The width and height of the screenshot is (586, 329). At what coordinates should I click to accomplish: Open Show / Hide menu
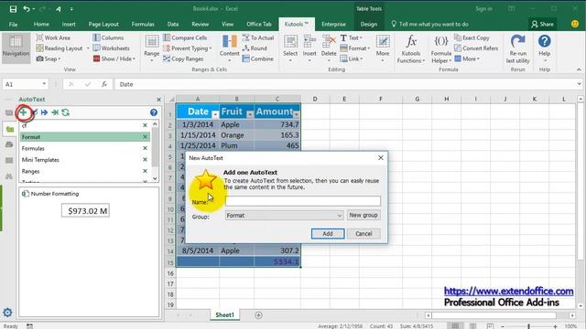tap(114, 58)
